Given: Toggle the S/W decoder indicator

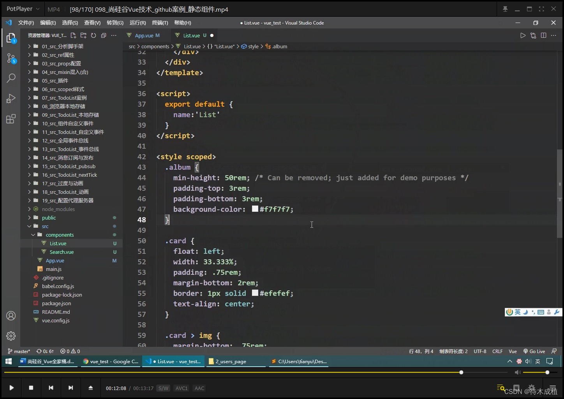Looking at the screenshot, I should coord(163,388).
